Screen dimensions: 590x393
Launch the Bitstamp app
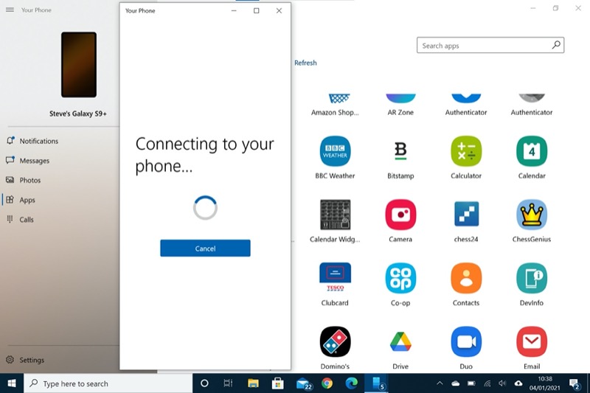(x=400, y=151)
